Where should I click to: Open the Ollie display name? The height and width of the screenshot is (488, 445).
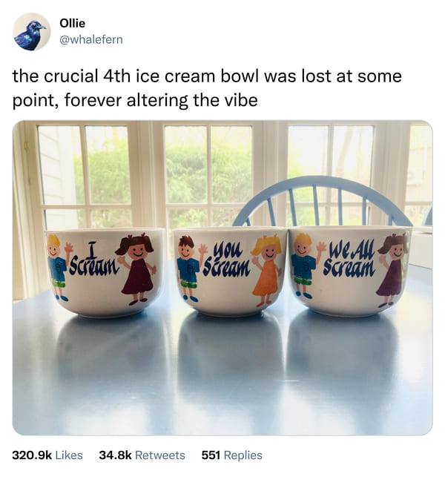click(72, 23)
